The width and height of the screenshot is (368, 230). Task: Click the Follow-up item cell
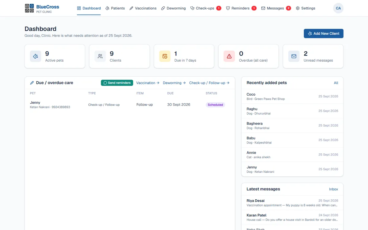tap(144, 105)
